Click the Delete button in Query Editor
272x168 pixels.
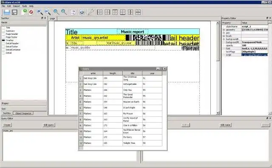point(266,125)
